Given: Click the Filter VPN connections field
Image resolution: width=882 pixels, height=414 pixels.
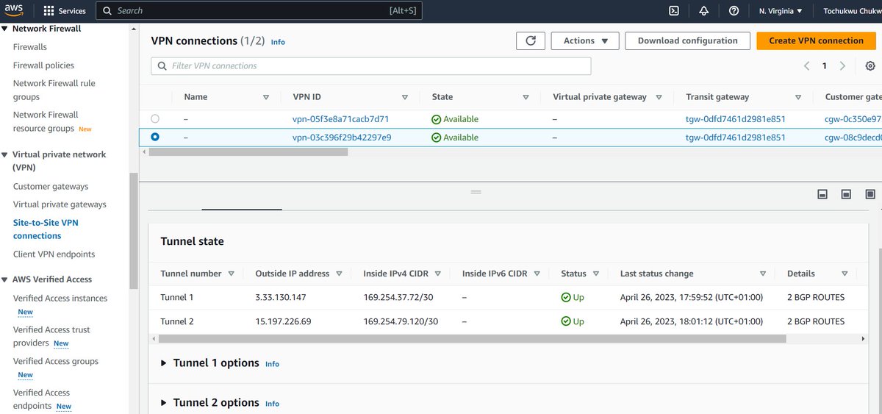Looking at the screenshot, I should pyautogui.click(x=370, y=66).
